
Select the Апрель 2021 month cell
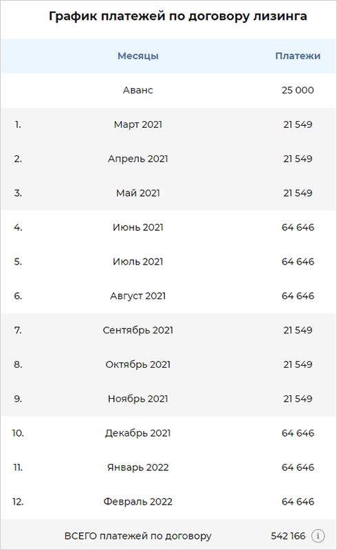click(138, 159)
